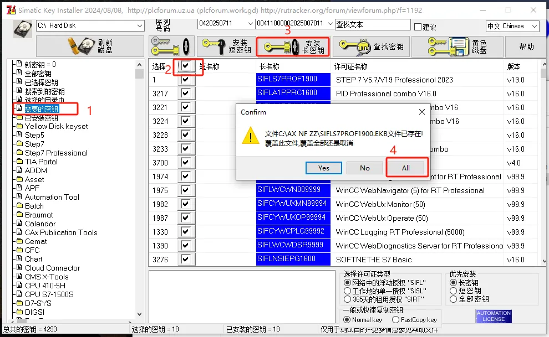Screen dimensions: 549x337
Task: Open the C:\ Hard Disk drive dropdown
Action: coord(90,25)
